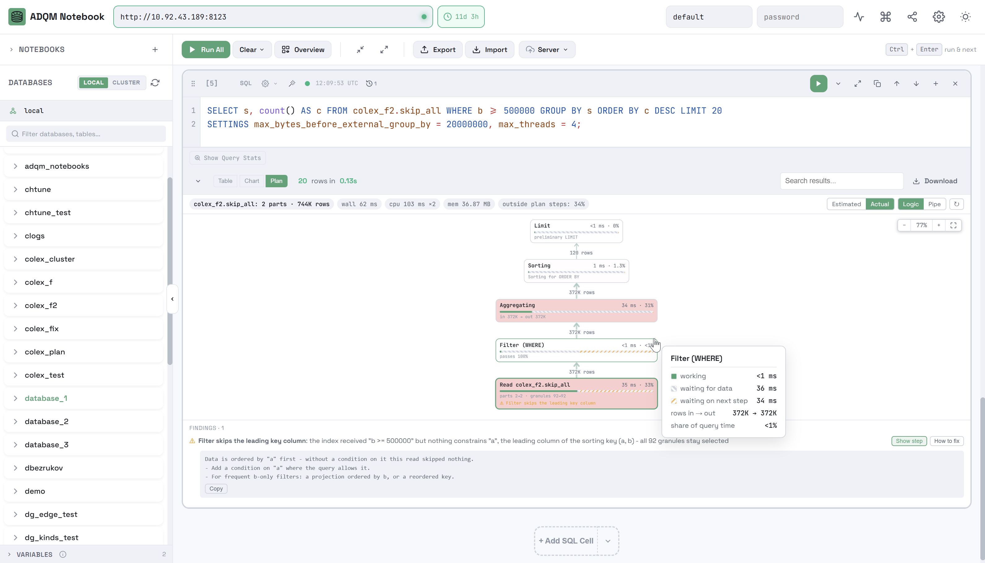Expand all cells icon in toolbar
The width and height of the screenshot is (985, 563).
point(384,50)
